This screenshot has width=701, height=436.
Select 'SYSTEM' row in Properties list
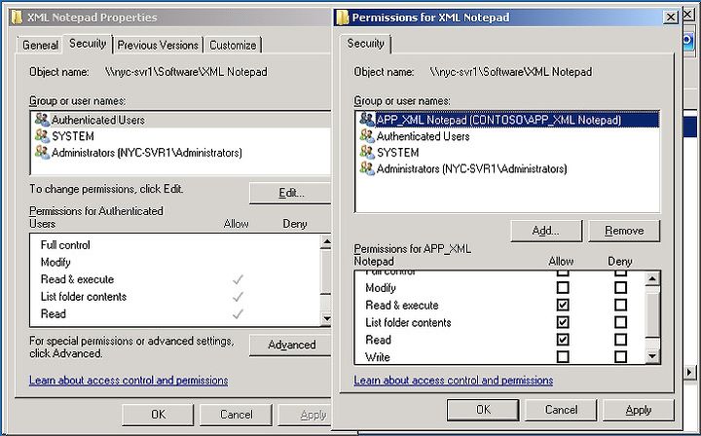(181, 136)
